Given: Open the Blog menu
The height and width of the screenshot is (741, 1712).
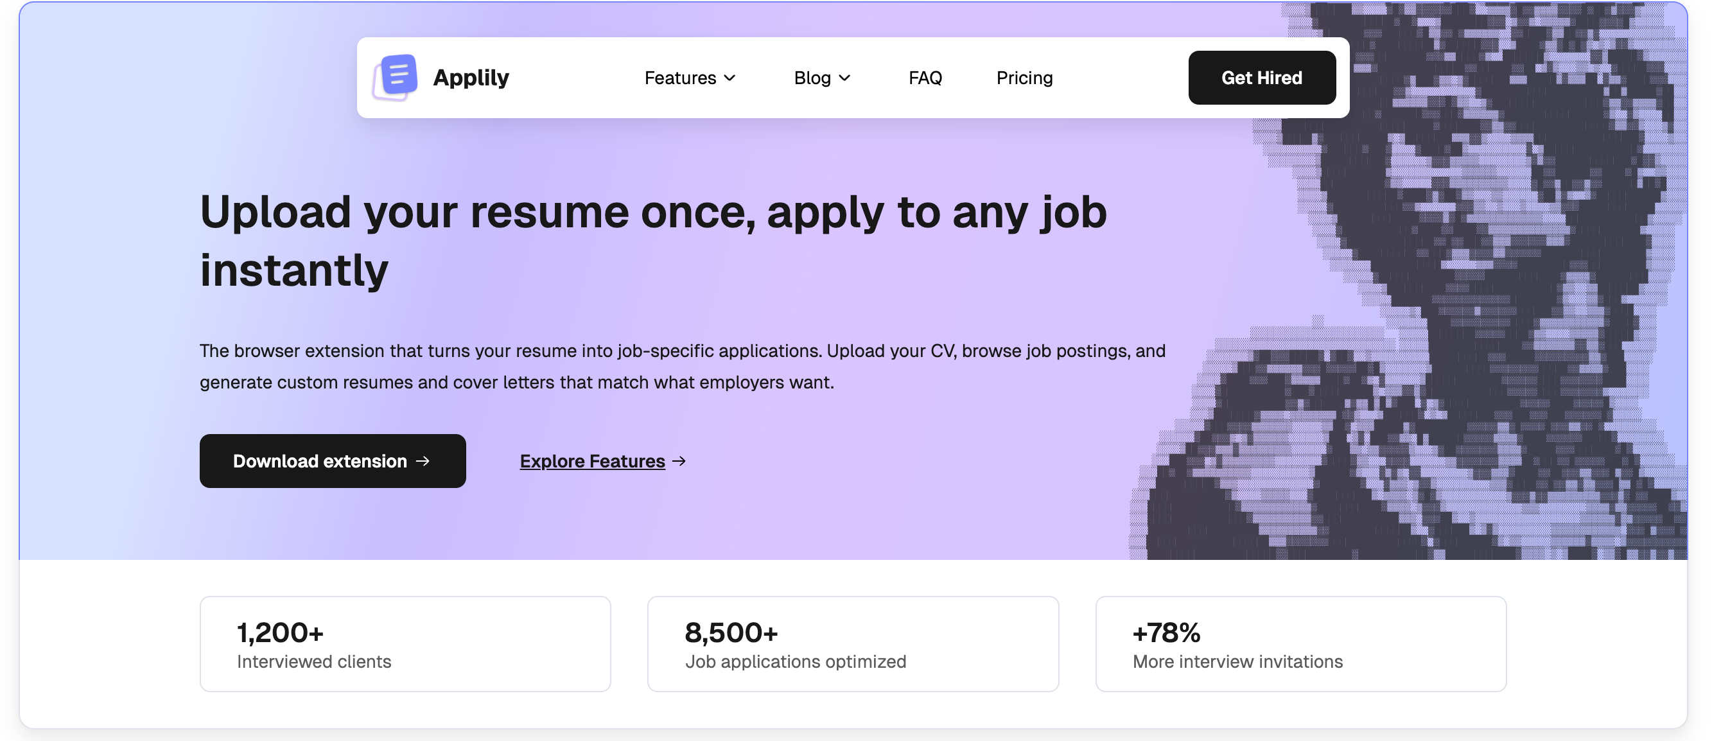Looking at the screenshot, I should pyautogui.click(x=812, y=78).
